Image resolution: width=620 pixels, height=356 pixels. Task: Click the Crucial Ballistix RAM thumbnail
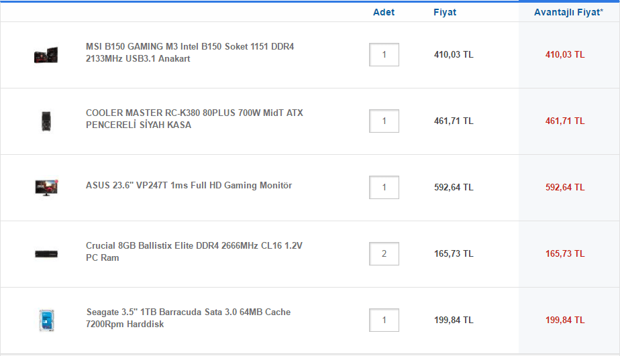click(x=46, y=253)
